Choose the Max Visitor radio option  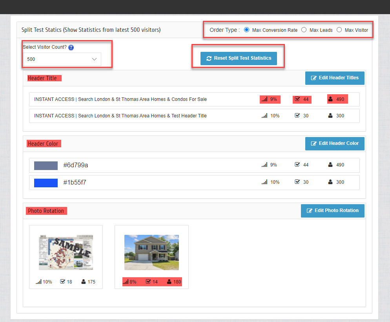[x=339, y=30]
